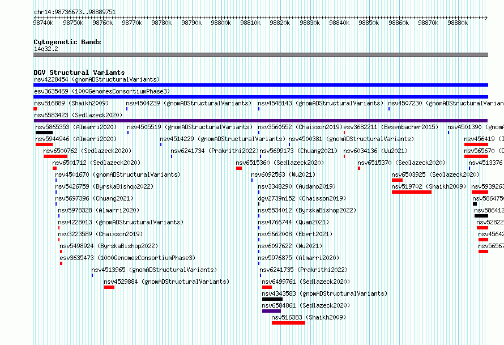Open nsv4766744 (Quan2021) variant

(x=293, y=222)
